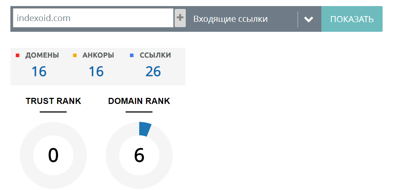The width and height of the screenshot is (398, 190).
Task: Click the orange square next to АНКОРЫ
Action: coord(74,55)
